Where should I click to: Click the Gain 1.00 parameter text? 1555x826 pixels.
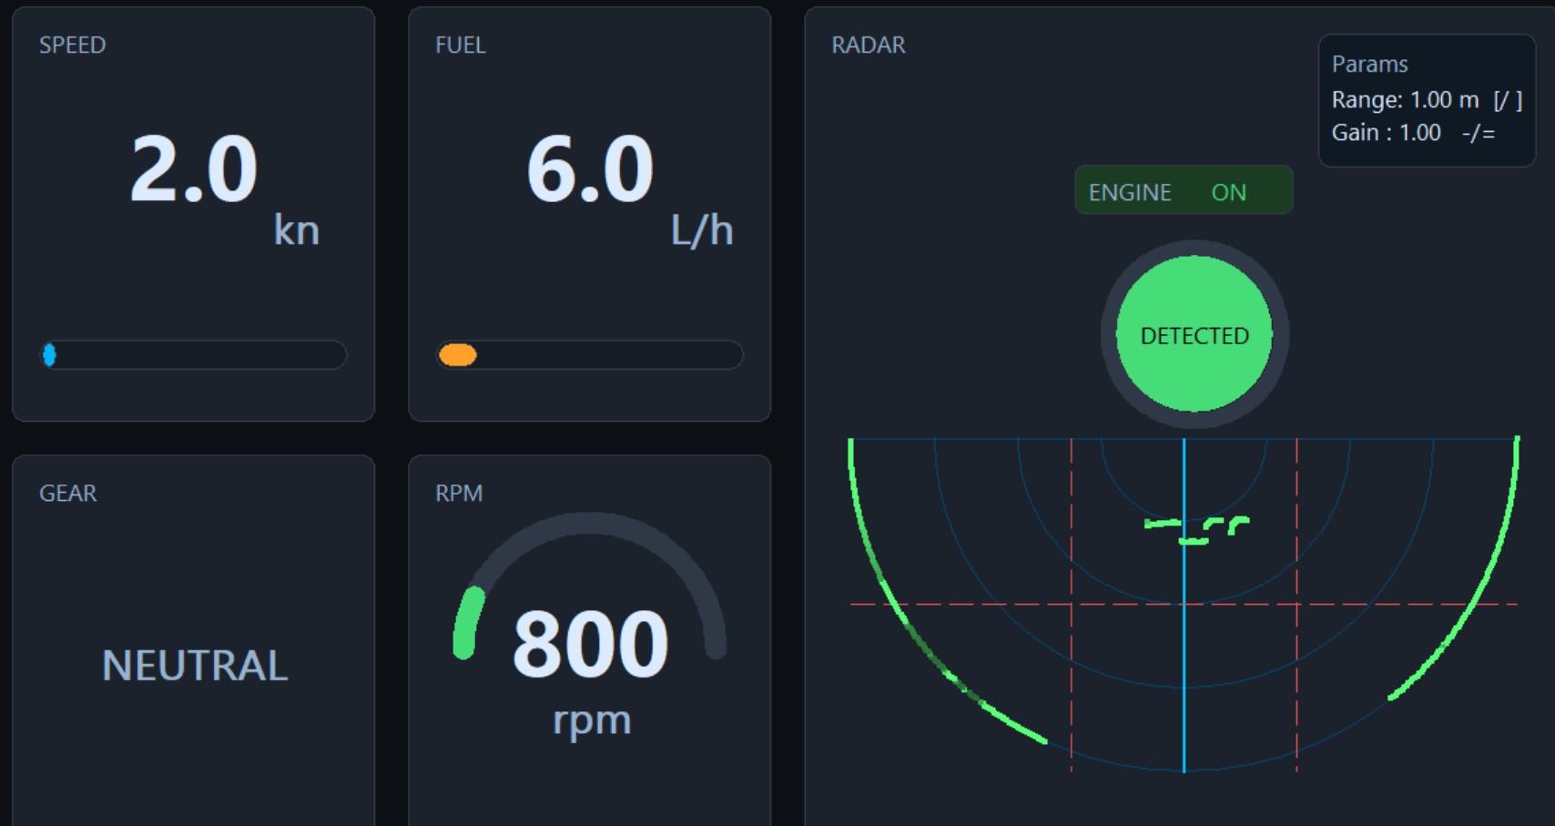click(1386, 133)
